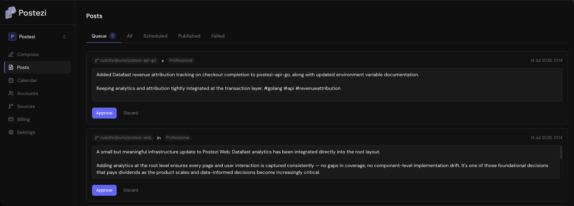The width and height of the screenshot is (574, 206).
Task: Switch to the All tab
Action: click(130, 36)
